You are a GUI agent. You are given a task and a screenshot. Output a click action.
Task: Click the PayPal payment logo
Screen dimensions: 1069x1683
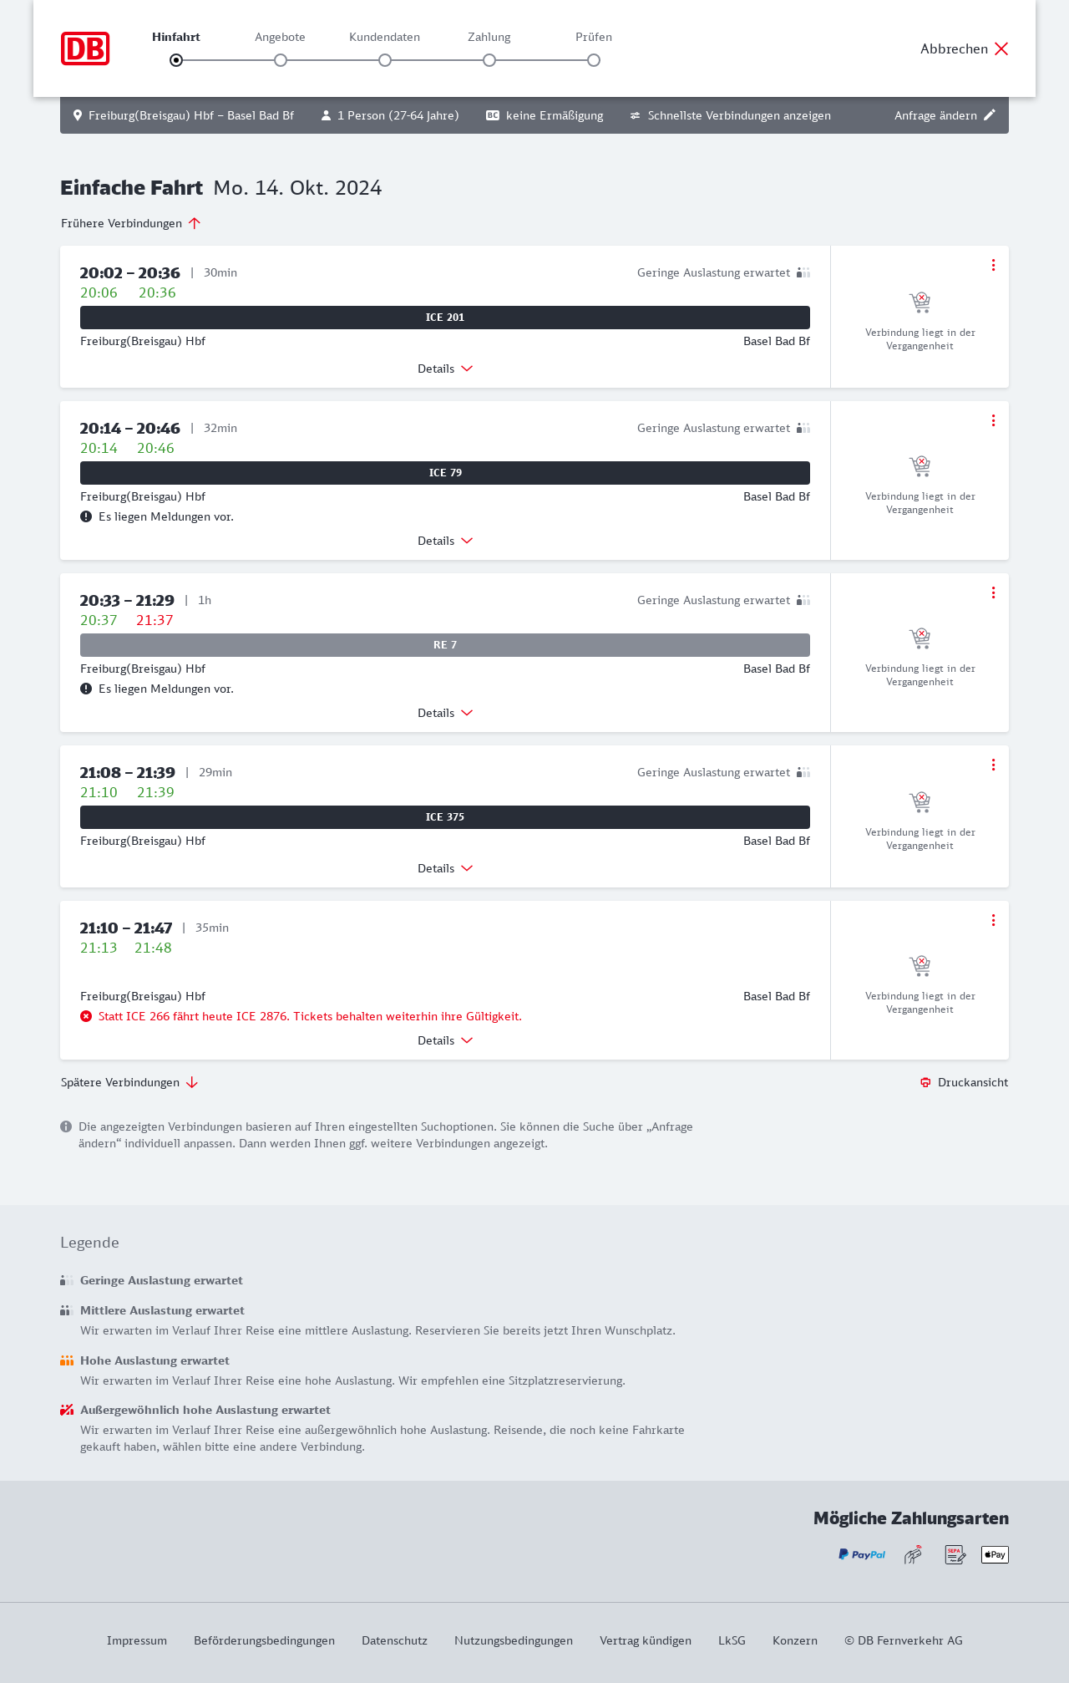pos(862,1554)
